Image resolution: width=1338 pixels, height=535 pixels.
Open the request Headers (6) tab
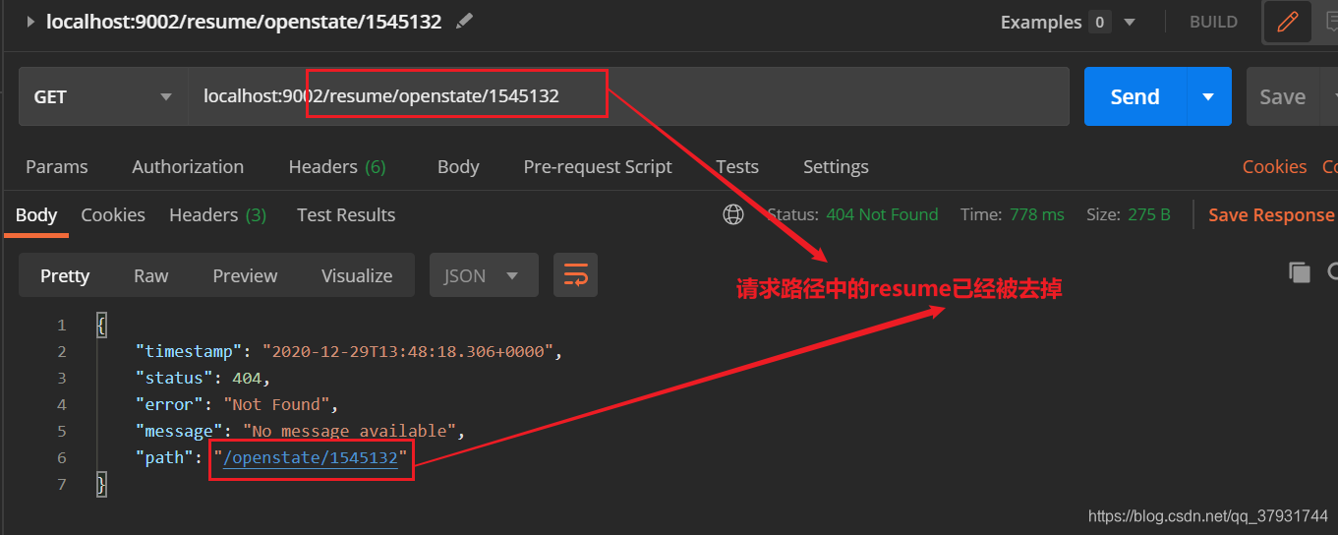coord(337,167)
